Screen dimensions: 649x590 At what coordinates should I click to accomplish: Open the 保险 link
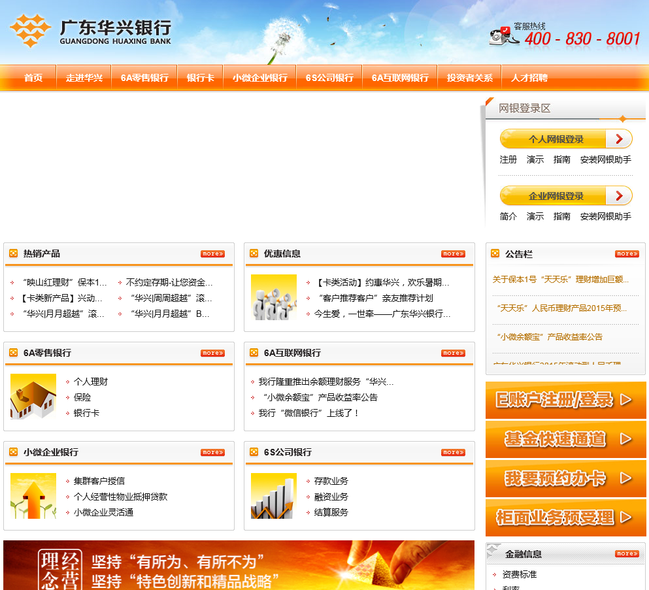click(82, 397)
